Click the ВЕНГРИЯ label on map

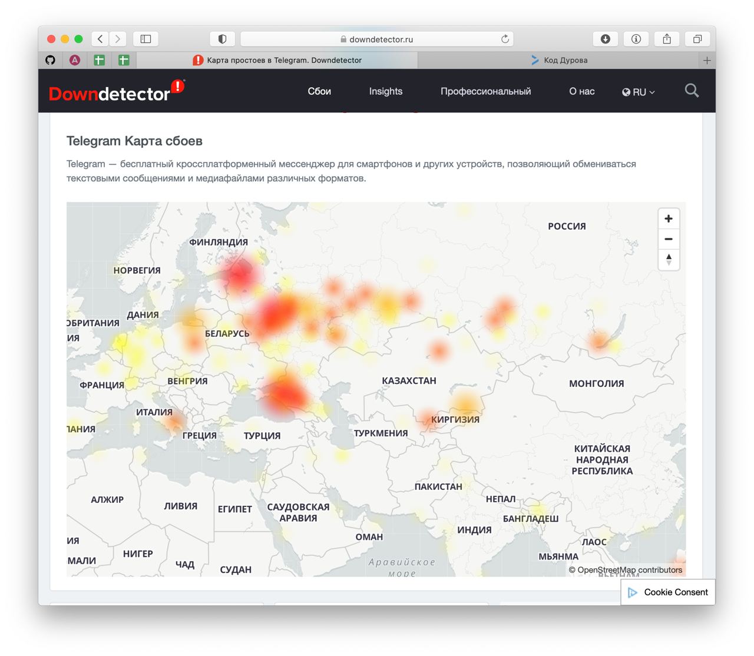click(x=187, y=381)
